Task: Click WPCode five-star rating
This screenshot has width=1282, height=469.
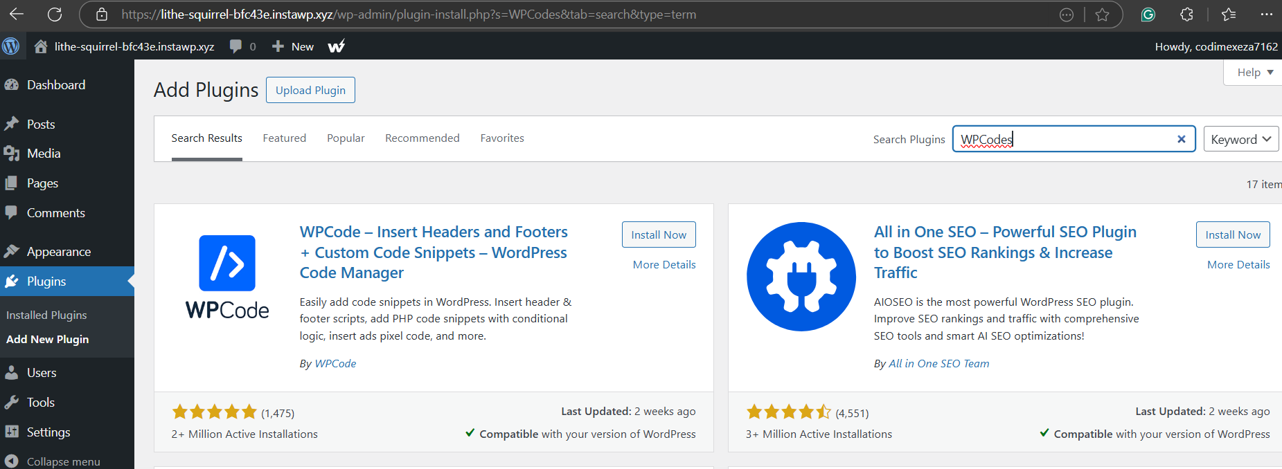Action: pyautogui.click(x=214, y=412)
